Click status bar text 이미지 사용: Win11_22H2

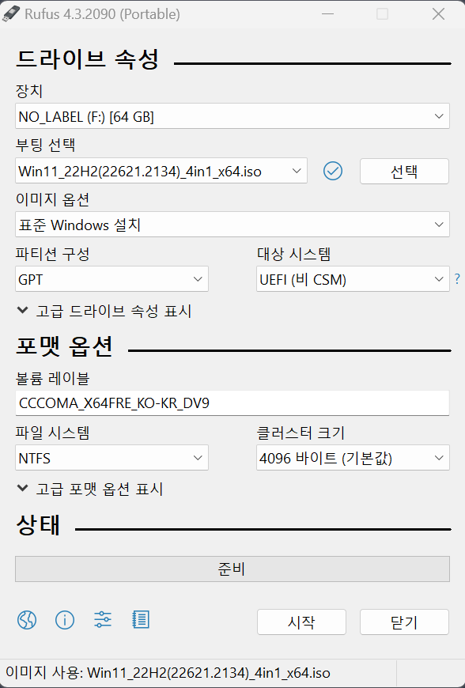tap(168, 673)
